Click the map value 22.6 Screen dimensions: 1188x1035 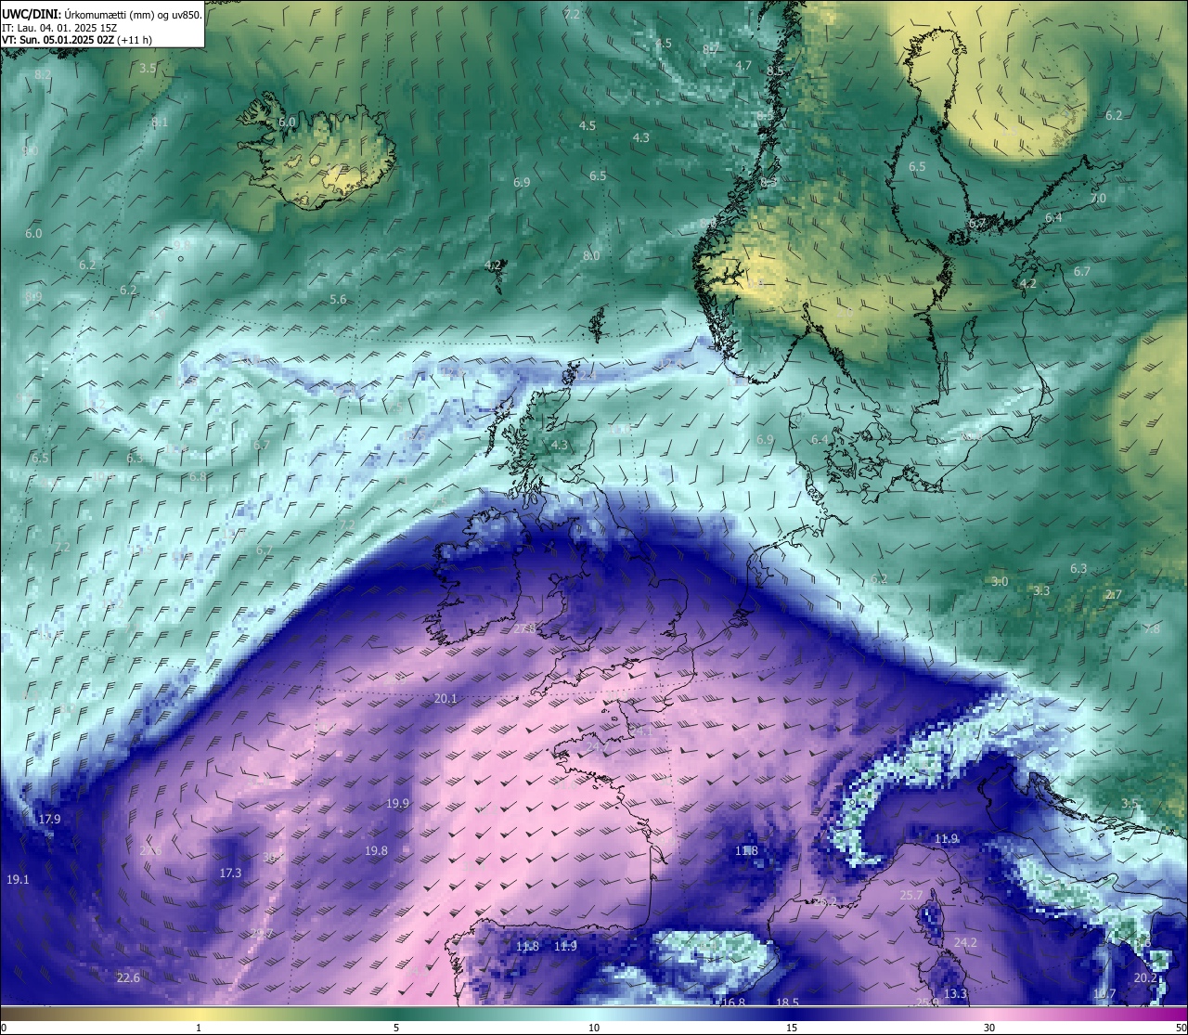(128, 978)
